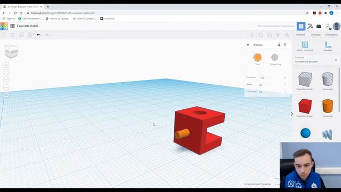The height and width of the screenshot is (192, 341).
Task: Pick the striped hole cylinder shape
Action: point(328,79)
